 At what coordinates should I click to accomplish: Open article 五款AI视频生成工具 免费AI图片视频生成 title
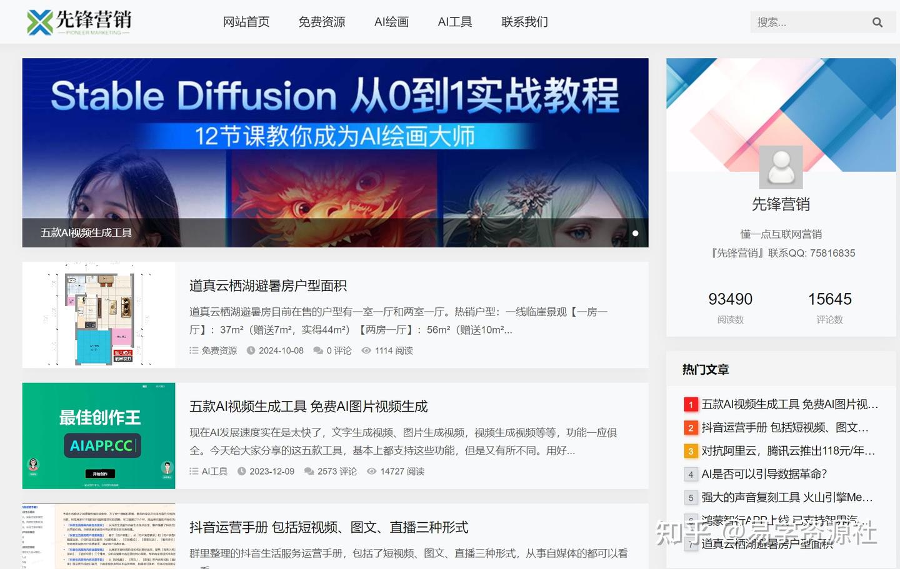pyautogui.click(x=309, y=407)
